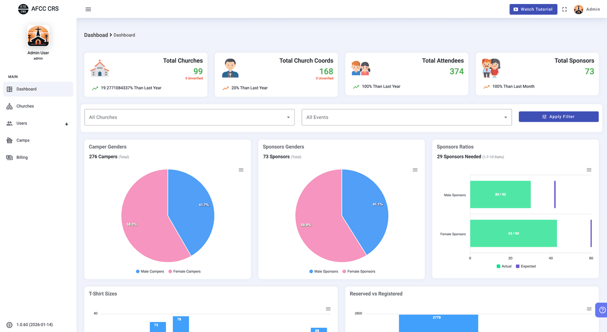
Task: Open the Camper Genders chart menu icon
Action: coord(241,170)
